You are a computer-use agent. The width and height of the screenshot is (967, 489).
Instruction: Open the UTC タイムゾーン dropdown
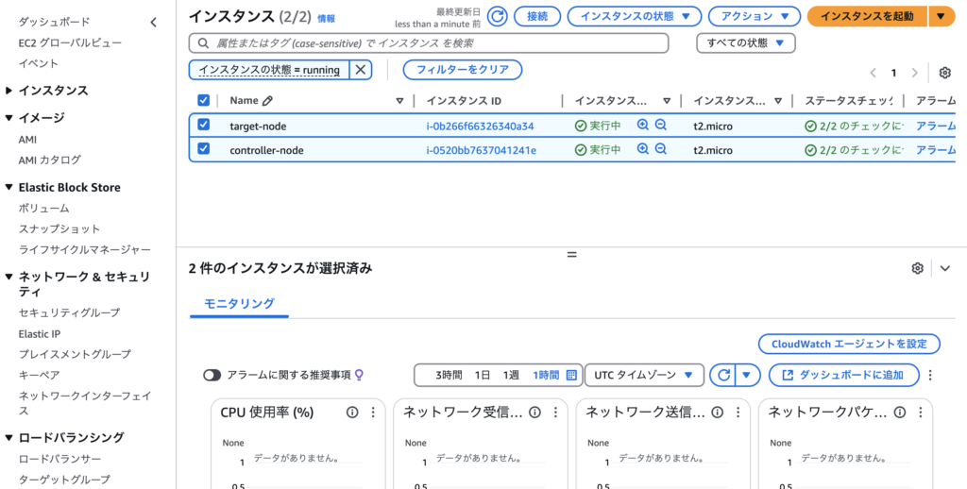tap(644, 375)
